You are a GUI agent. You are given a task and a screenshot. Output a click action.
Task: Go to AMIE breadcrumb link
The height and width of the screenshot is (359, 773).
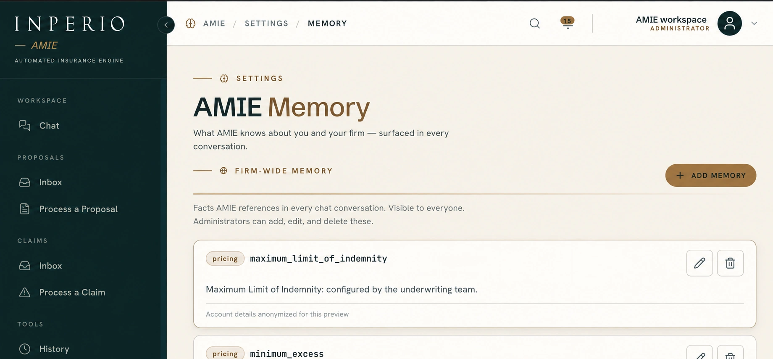click(214, 24)
